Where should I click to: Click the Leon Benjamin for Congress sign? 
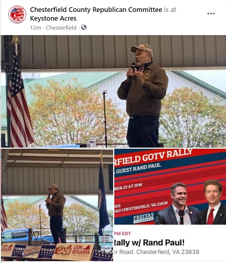(x=81, y=251)
